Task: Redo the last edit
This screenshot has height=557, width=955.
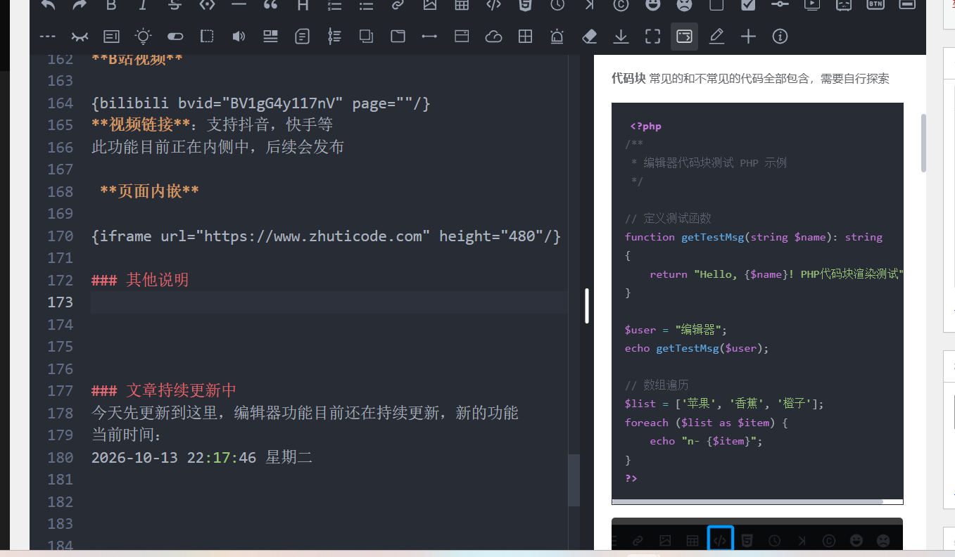Action: 80,4
